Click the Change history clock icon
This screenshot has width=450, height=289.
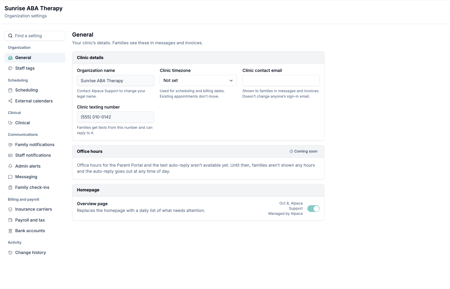[10, 253]
